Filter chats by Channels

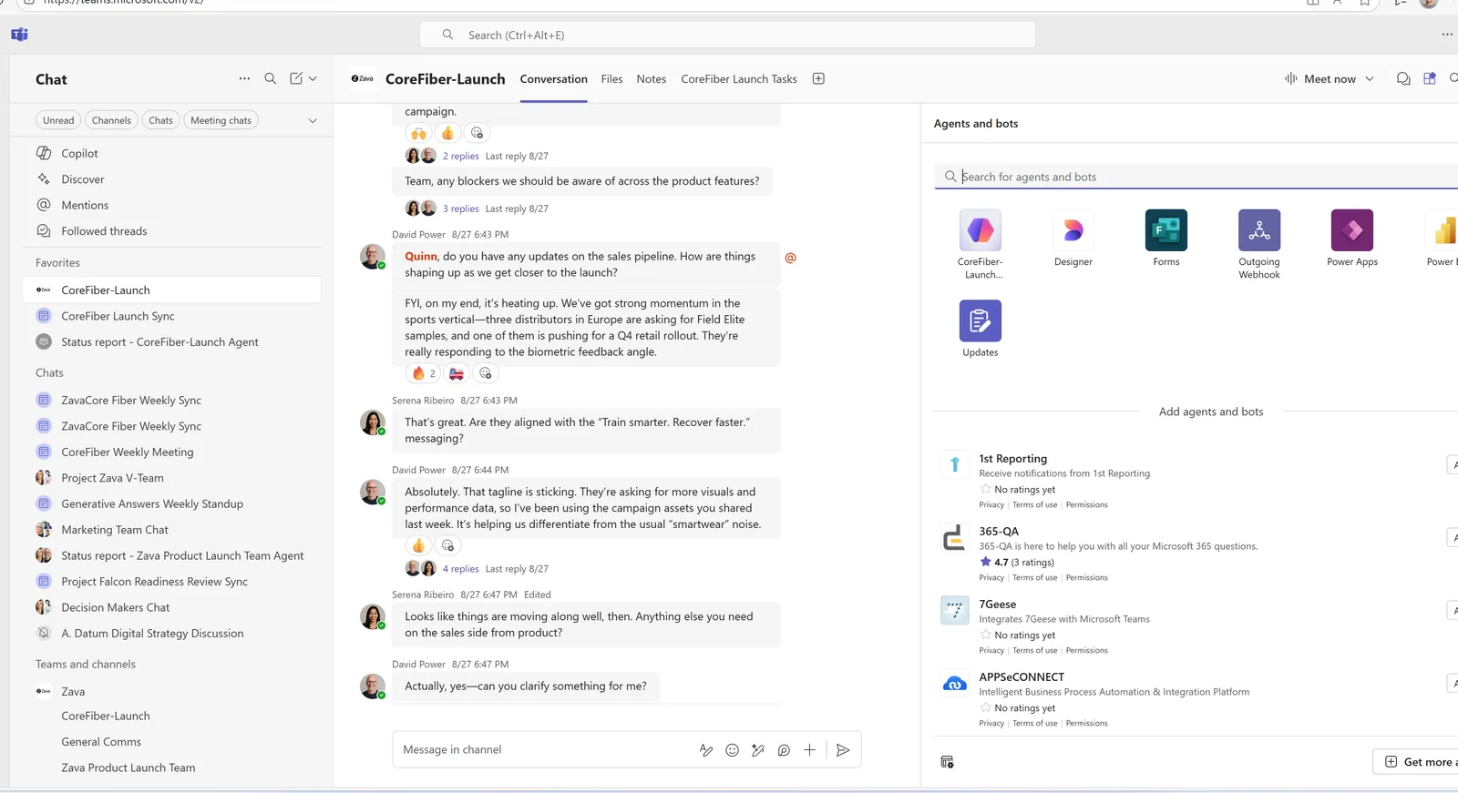coord(111,120)
